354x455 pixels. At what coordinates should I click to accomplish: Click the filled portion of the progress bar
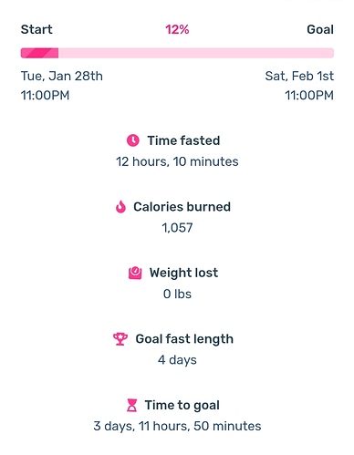(39, 53)
